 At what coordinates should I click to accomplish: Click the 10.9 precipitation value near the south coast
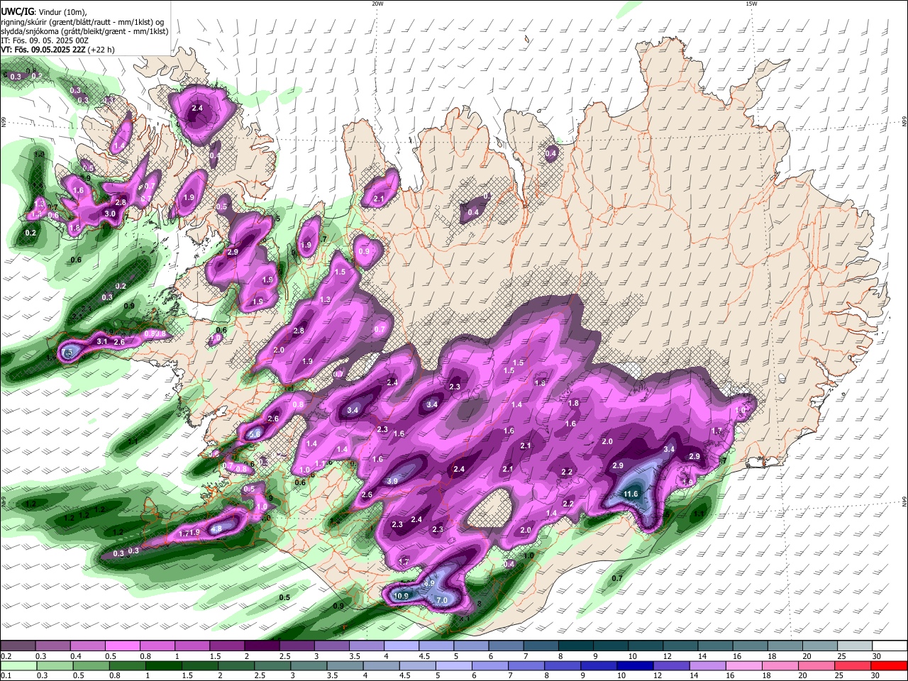click(401, 596)
